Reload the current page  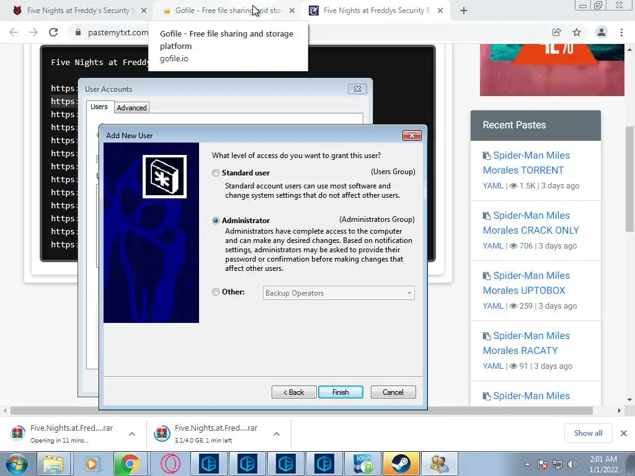pyautogui.click(x=53, y=32)
